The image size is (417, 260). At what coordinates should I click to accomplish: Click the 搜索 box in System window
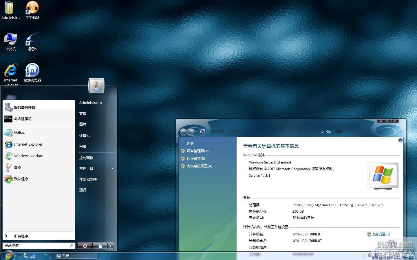[365, 131]
